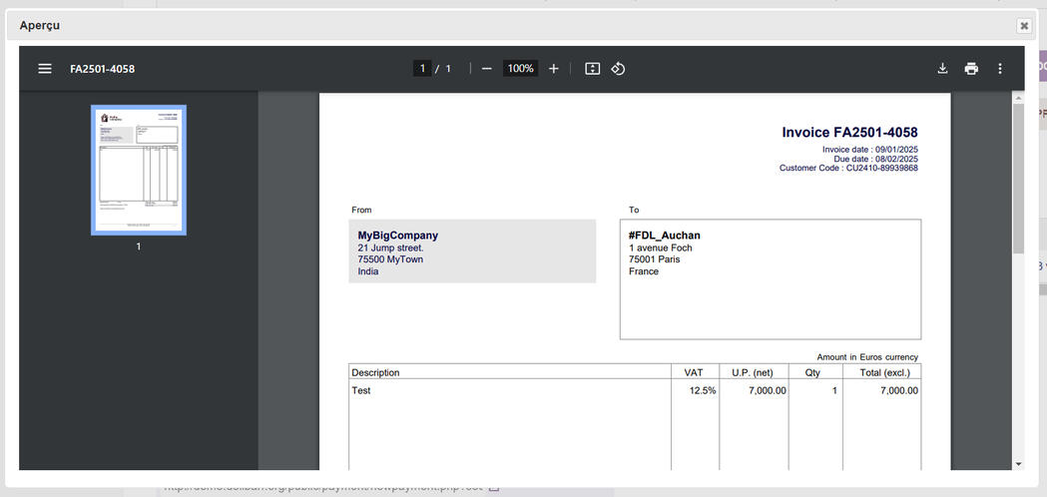Click the Invoice FA2501-4058 heading
Viewport: 1047px width, 497px height.
848,133
